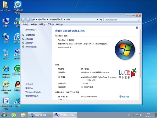Viewport: 157px width, 118px height.
Task: Switch to 设置网络位置 taskbar window
Action: (x=40, y=115)
